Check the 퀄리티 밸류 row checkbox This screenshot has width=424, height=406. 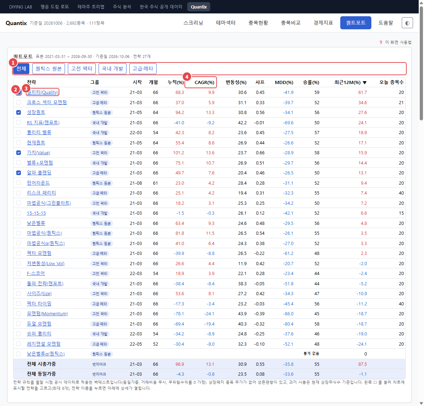point(18,132)
